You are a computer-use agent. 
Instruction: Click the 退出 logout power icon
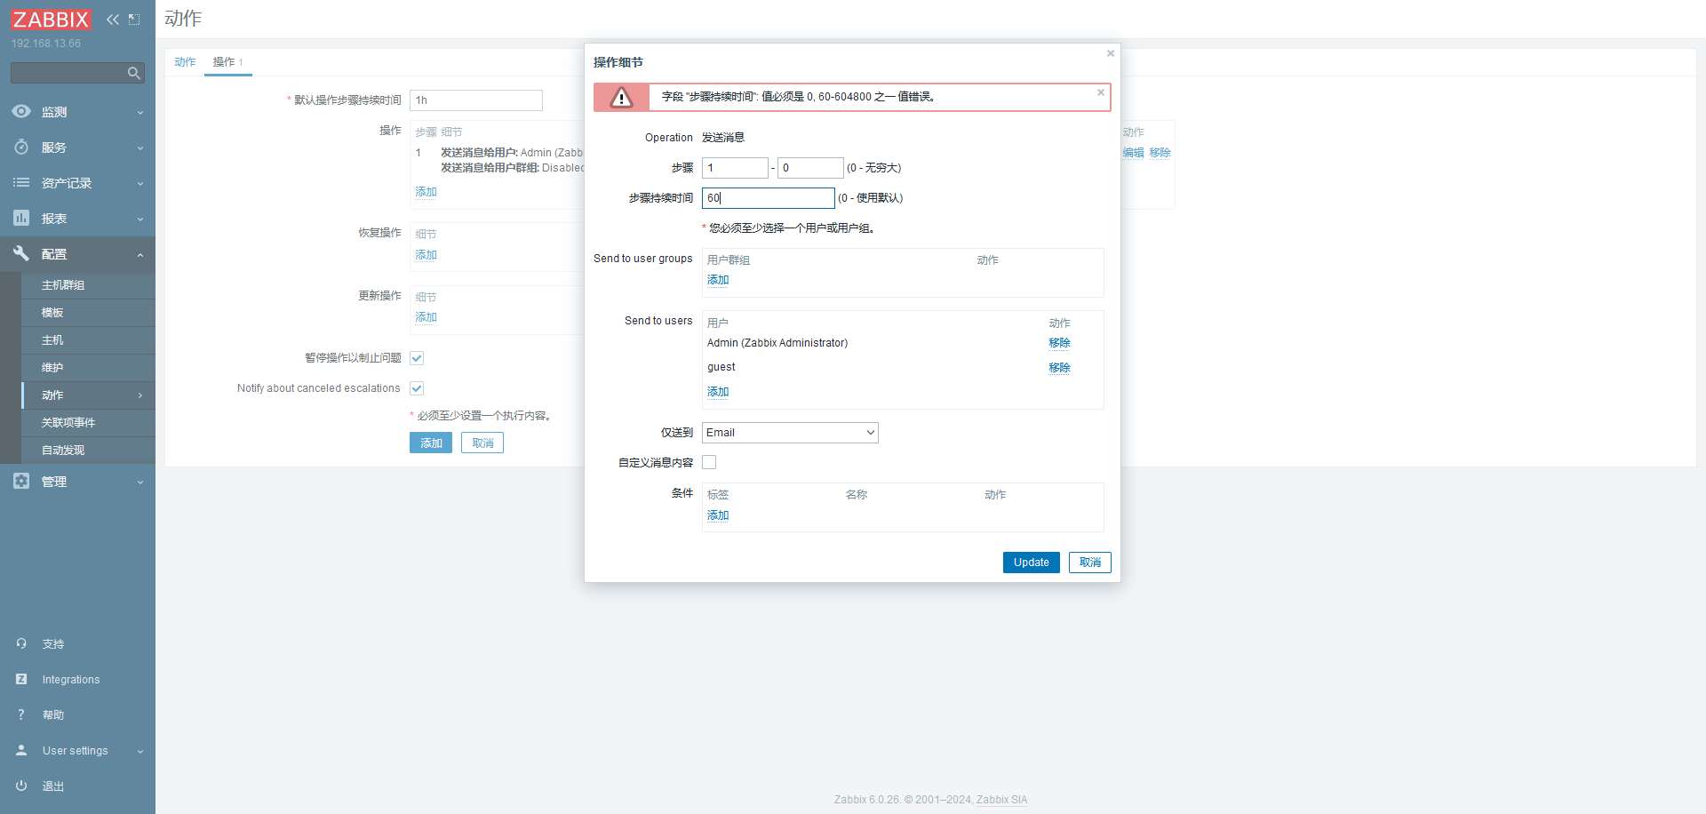[21, 786]
